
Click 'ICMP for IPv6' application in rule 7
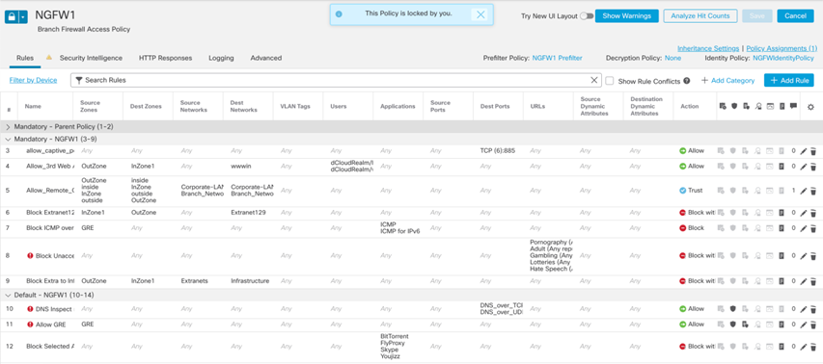[x=400, y=231]
